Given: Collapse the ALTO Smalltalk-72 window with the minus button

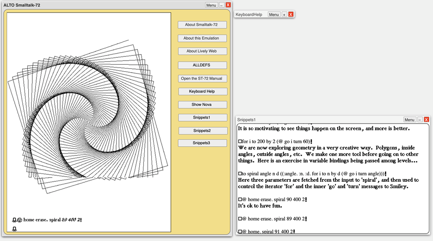Looking at the screenshot, I should [x=222, y=5].
